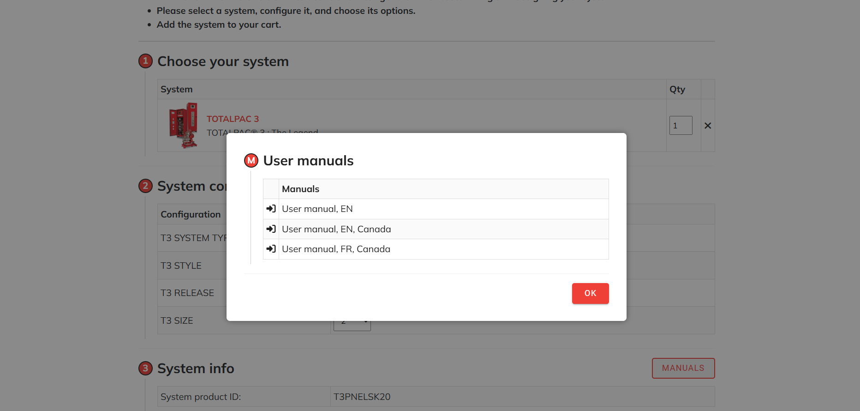Confirm the dialog with the OK button
Image resolution: width=860 pixels, height=411 pixels.
point(590,293)
